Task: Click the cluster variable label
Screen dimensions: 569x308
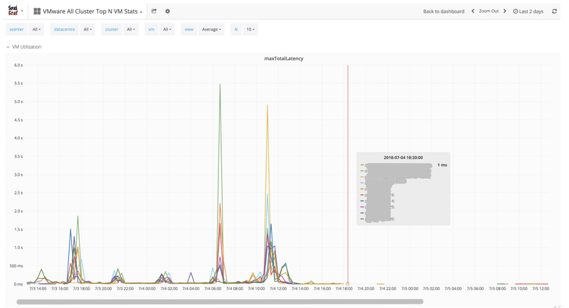Action: coord(112,29)
